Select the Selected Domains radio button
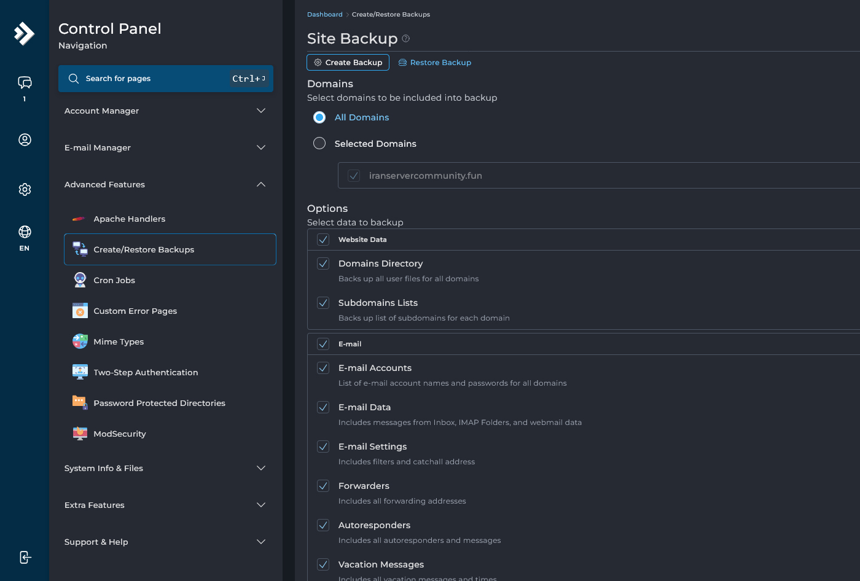 coord(319,144)
